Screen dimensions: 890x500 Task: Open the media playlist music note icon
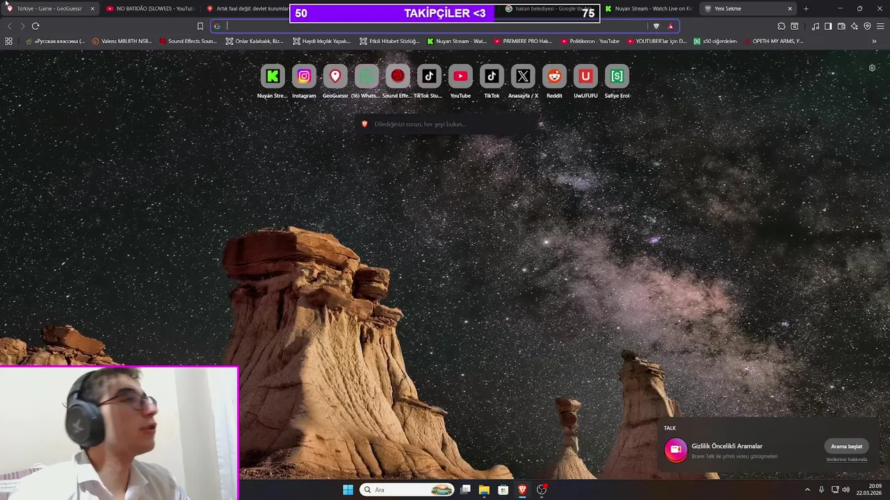[815, 26]
